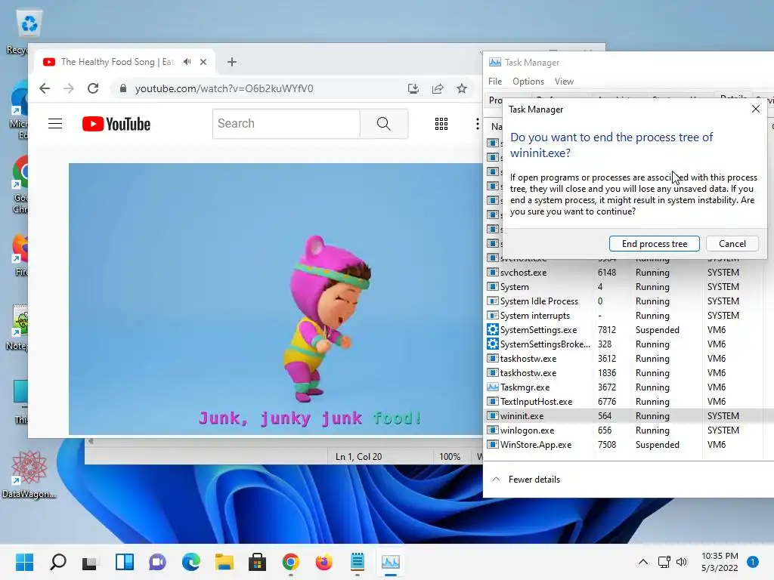The height and width of the screenshot is (580, 774).
Task: Go back in Chrome browser
Action: pyautogui.click(x=45, y=88)
